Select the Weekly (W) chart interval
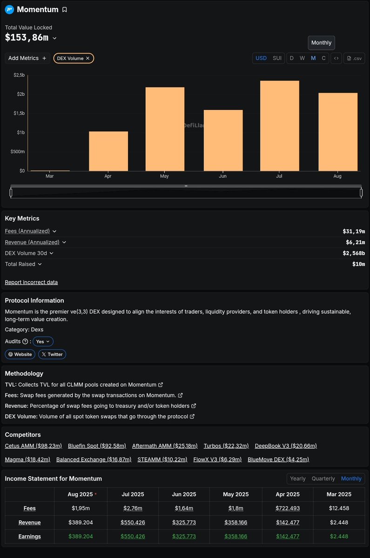The height and width of the screenshot is (558, 370). click(302, 58)
